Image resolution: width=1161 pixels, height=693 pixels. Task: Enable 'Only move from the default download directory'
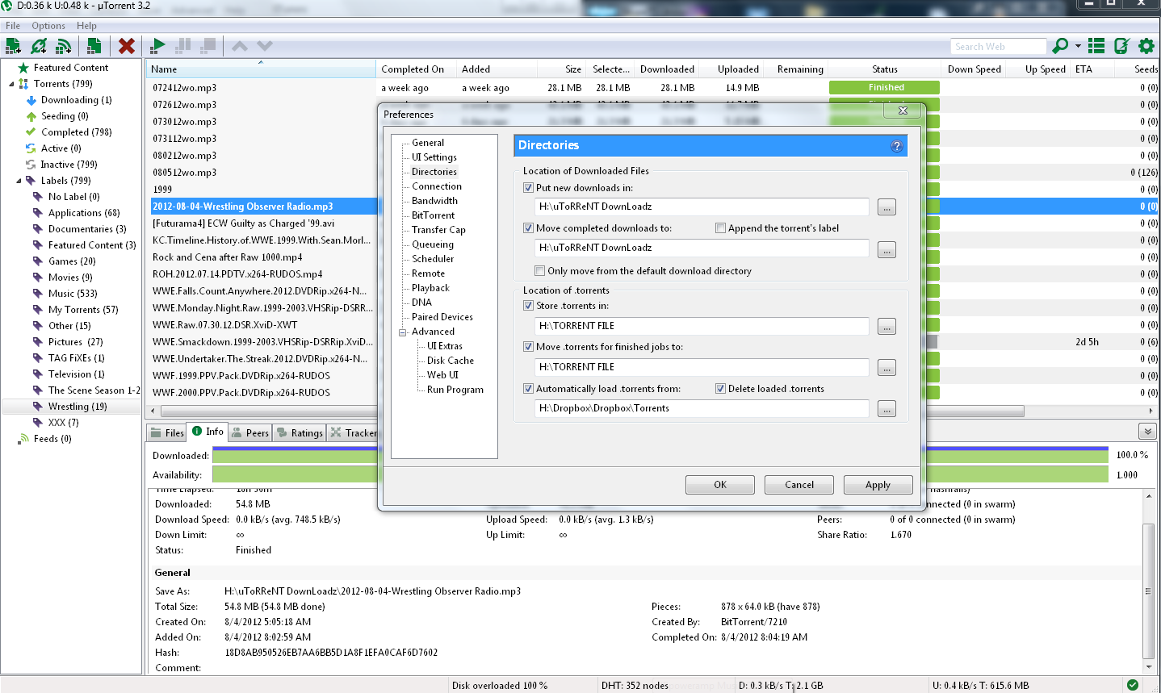point(539,271)
